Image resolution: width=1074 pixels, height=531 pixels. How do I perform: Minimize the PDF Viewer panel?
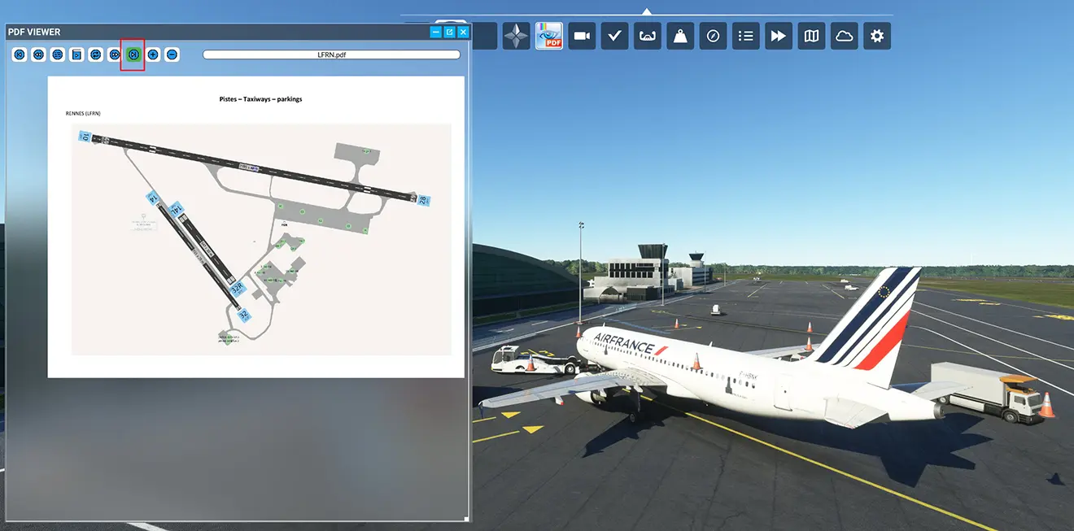[436, 32]
